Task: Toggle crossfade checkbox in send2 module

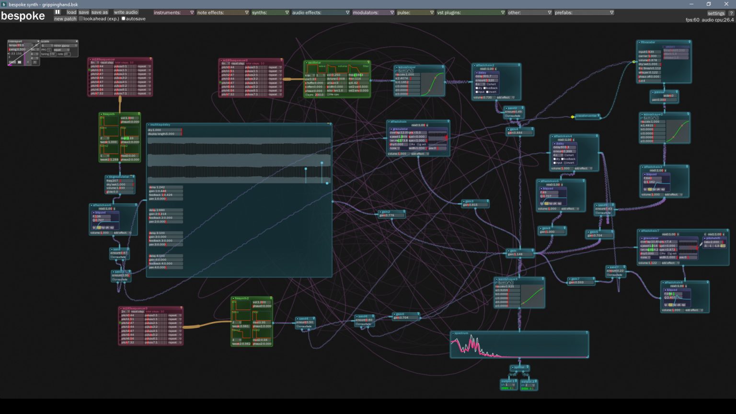Action: pos(506,116)
